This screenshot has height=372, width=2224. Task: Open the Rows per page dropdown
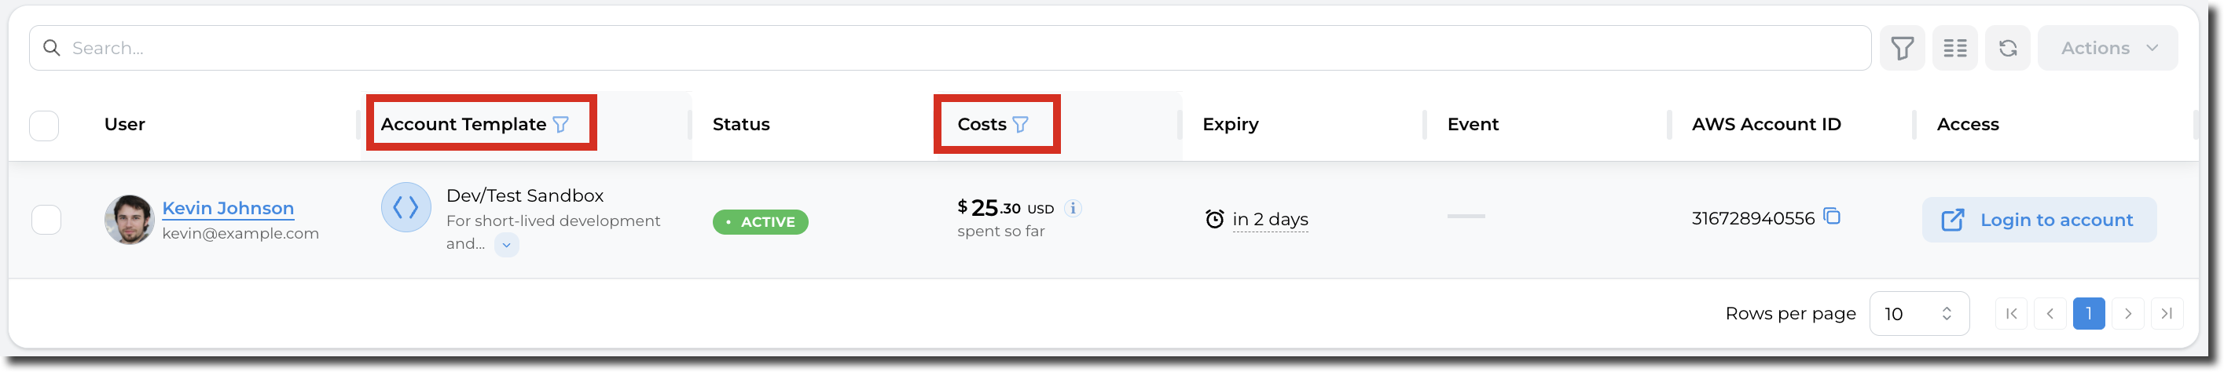click(x=1918, y=313)
